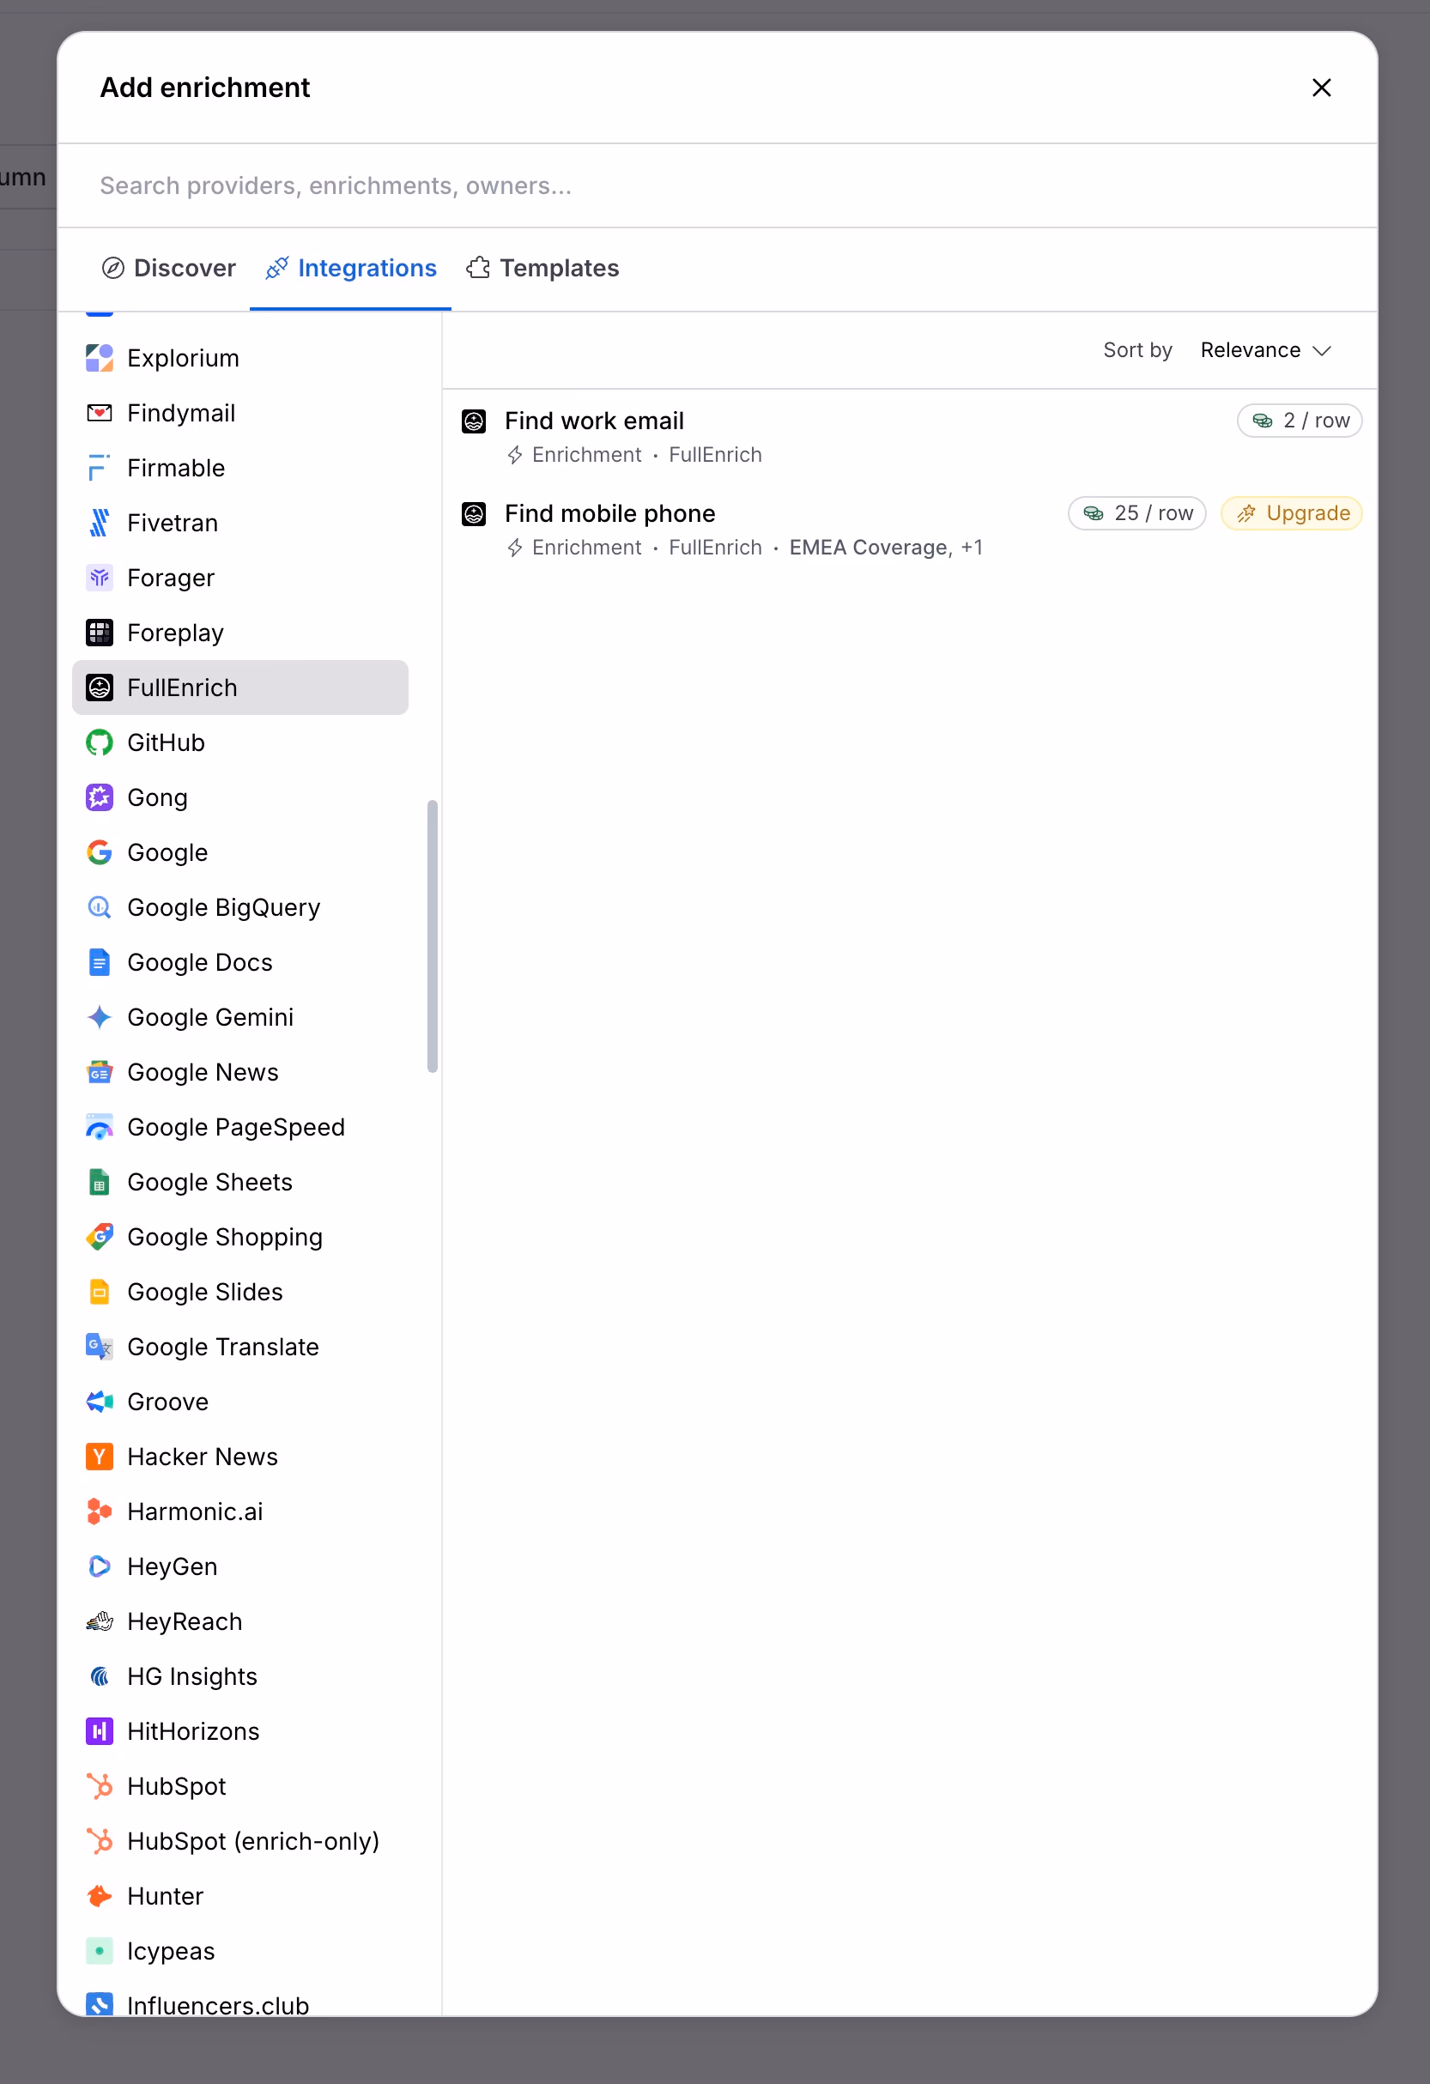Click the FullEnrich icon beside Find work email

pyautogui.click(x=474, y=421)
